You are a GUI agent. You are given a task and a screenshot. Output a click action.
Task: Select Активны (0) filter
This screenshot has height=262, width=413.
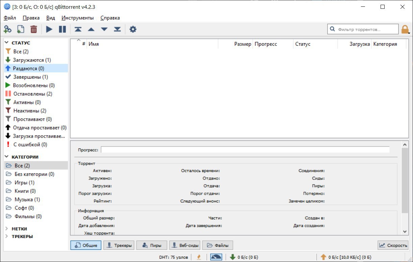(36, 102)
